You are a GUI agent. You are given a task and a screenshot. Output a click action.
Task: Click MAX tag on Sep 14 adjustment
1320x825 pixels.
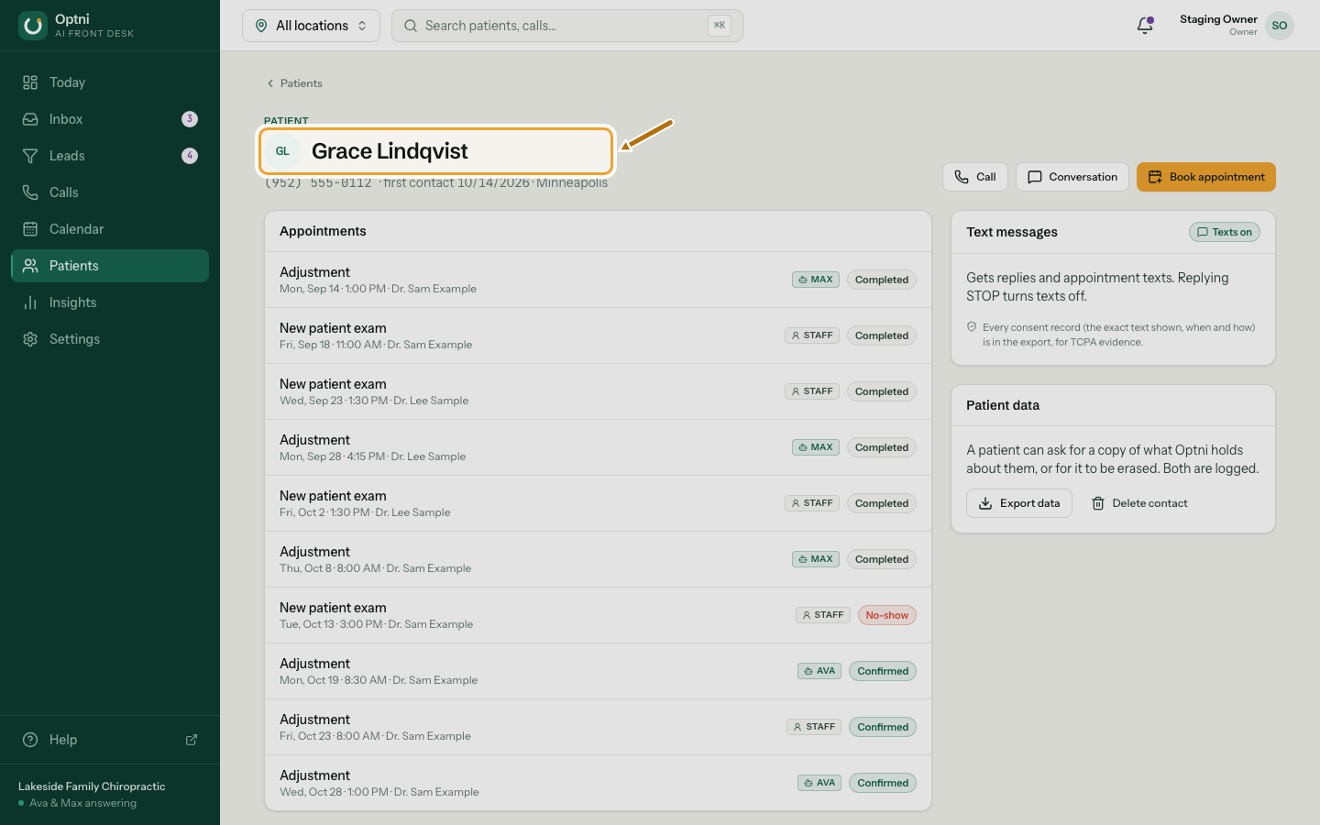pos(816,280)
